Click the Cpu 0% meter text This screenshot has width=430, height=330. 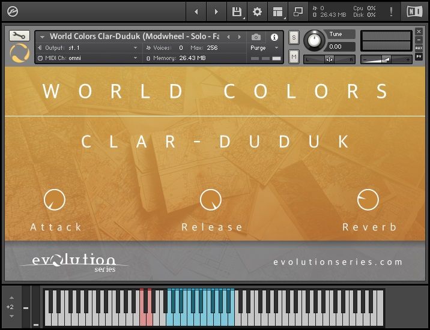364,8
